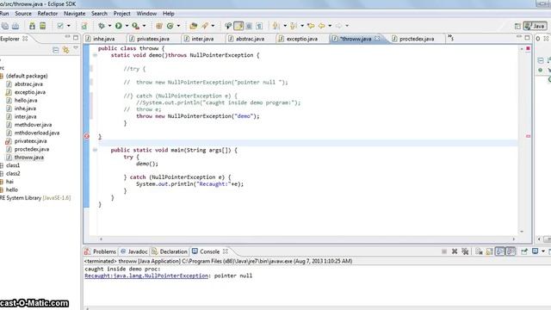Toggle Show Whitespace Characters button

259,26
